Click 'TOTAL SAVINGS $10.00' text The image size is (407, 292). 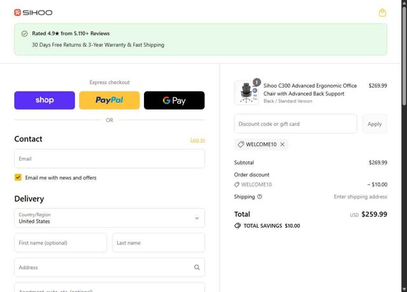[x=272, y=226]
